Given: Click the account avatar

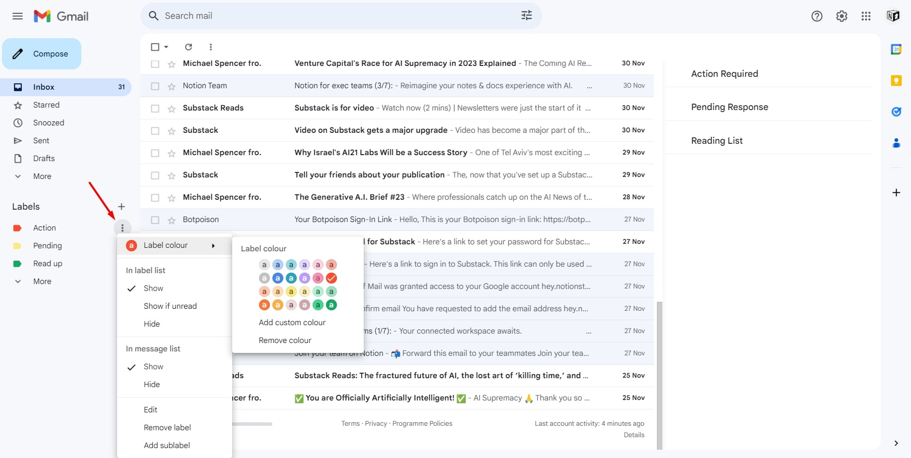Looking at the screenshot, I should (x=893, y=16).
